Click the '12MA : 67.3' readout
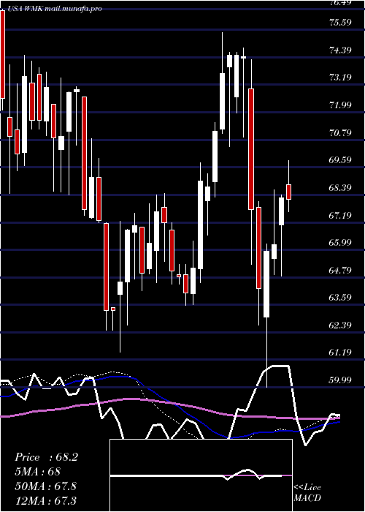The image size is (365, 512). pos(45,500)
